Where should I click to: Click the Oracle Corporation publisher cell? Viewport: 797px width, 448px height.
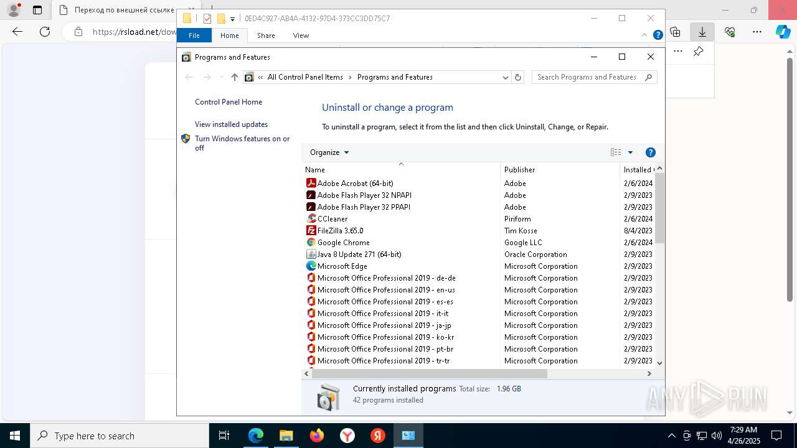(535, 254)
